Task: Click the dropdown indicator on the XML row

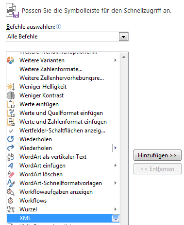Action: (116, 218)
